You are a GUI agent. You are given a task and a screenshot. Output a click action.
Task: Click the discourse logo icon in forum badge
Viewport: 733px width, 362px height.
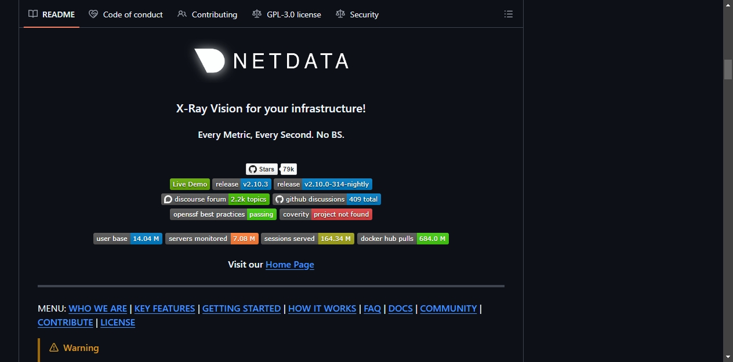168,199
